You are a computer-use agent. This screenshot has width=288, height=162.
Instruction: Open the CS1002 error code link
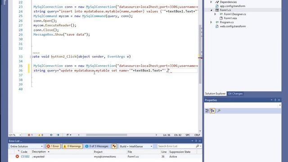[25, 157]
